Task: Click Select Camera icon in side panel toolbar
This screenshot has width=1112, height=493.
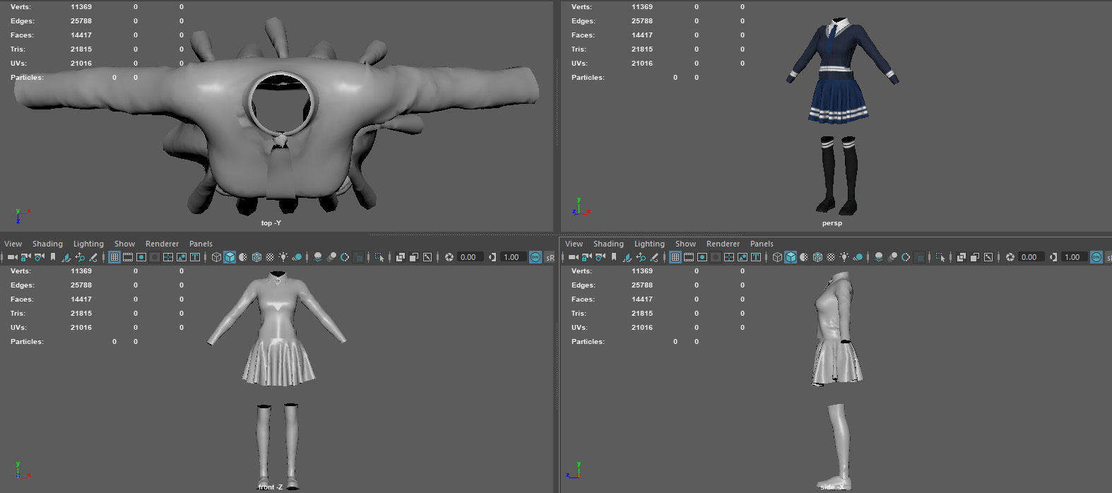Action: 574,257
